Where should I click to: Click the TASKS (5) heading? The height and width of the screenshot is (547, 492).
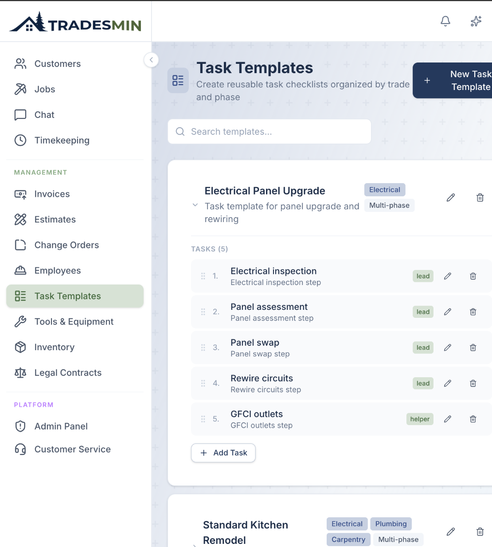[x=210, y=249]
